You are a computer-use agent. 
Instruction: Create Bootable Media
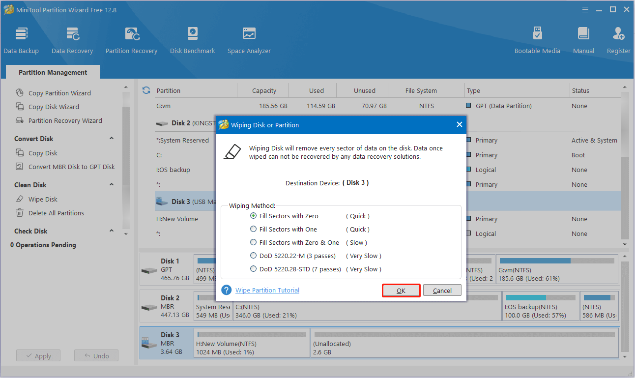click(x=537, y=40)
